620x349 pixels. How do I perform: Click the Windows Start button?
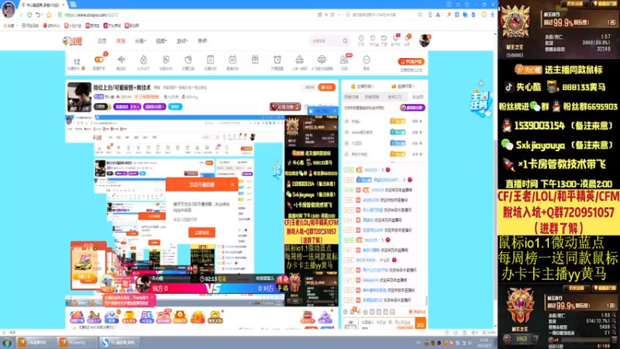pyautogui.click(x=7, y=342)
